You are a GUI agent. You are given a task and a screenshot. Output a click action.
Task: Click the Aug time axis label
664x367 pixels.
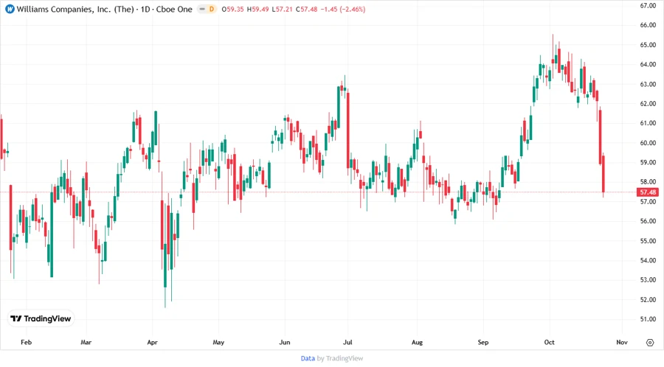point(417,342)
